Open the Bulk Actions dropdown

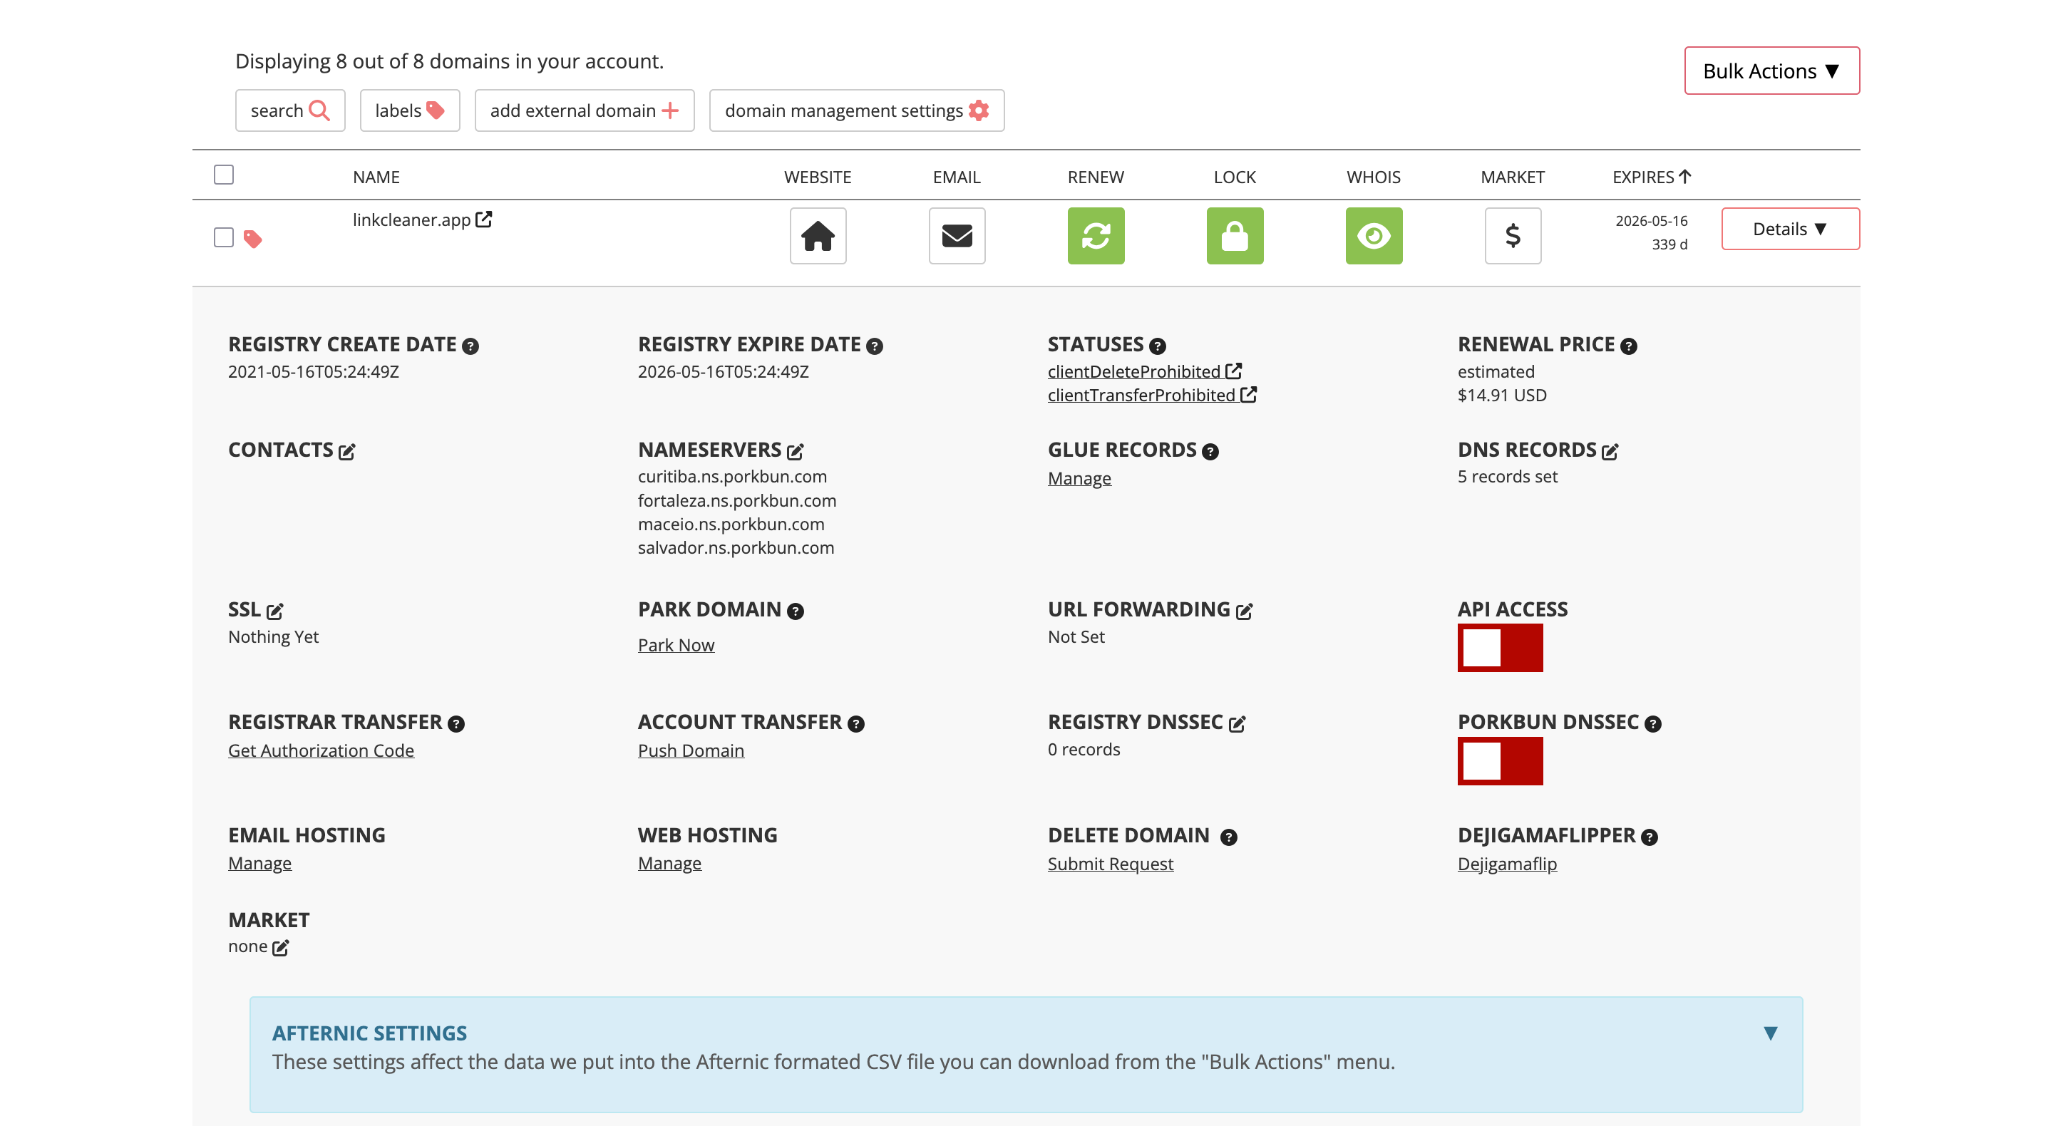pyautogui.click(x=1771, y=71)
